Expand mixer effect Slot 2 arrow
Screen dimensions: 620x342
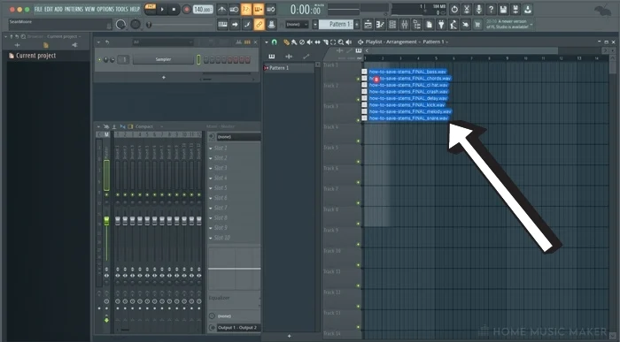(x=211, y=158)
